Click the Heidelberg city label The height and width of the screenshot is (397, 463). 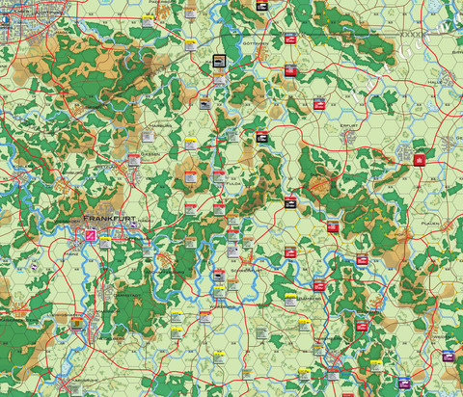(110, 338)
